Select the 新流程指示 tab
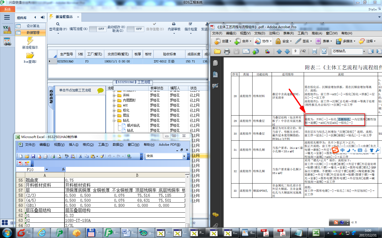 64,17
